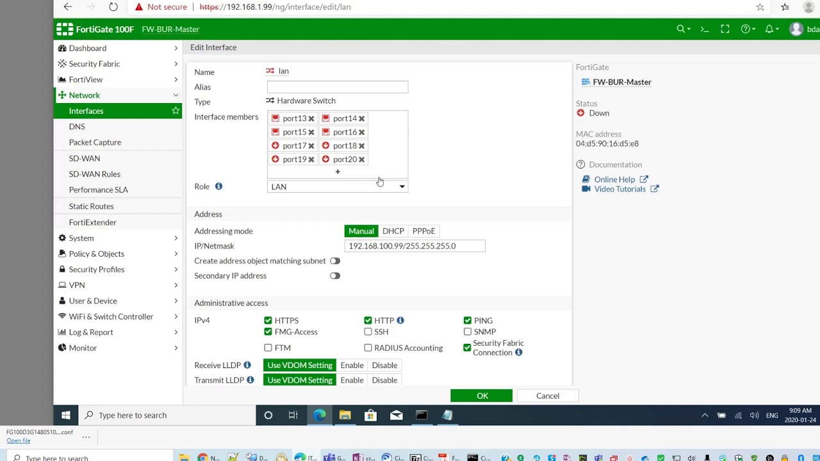Enable RADIUS Accounting checkbox
The width and height of the screenshot is (820, 461).
pyautogui.click(x=368, y=348)
